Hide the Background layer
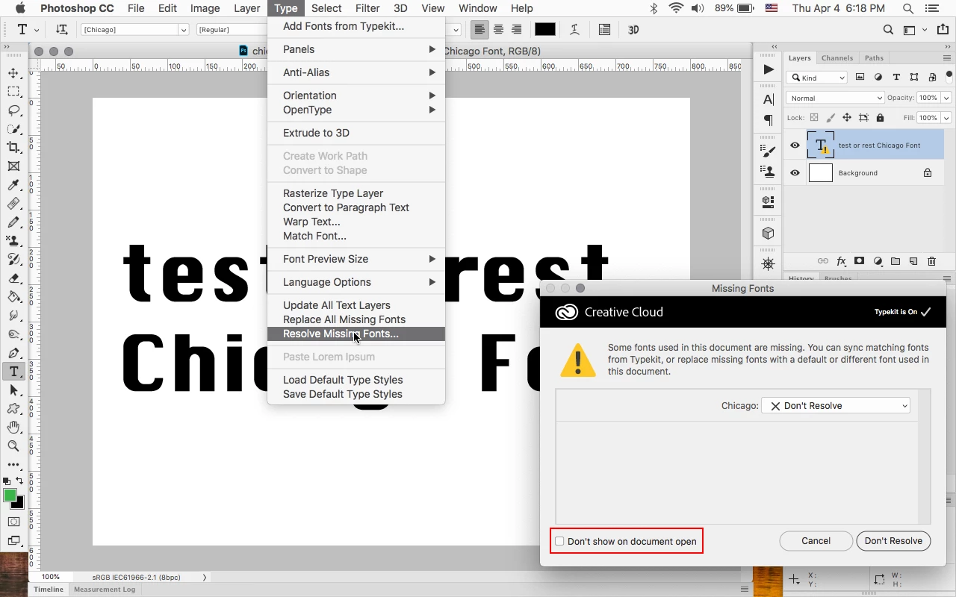Viewport: 956px width, 597px height. point(795,173)
